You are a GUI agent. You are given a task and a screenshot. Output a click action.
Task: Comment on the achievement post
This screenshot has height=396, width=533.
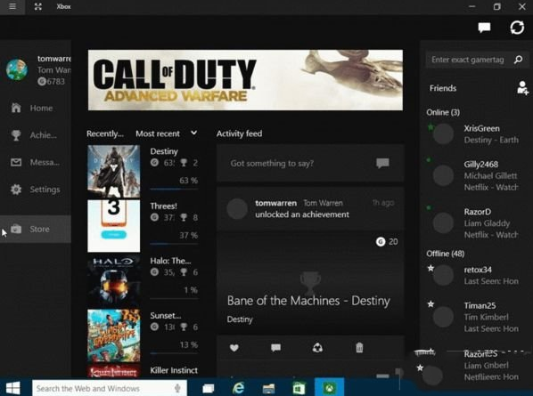pos(275,347)
